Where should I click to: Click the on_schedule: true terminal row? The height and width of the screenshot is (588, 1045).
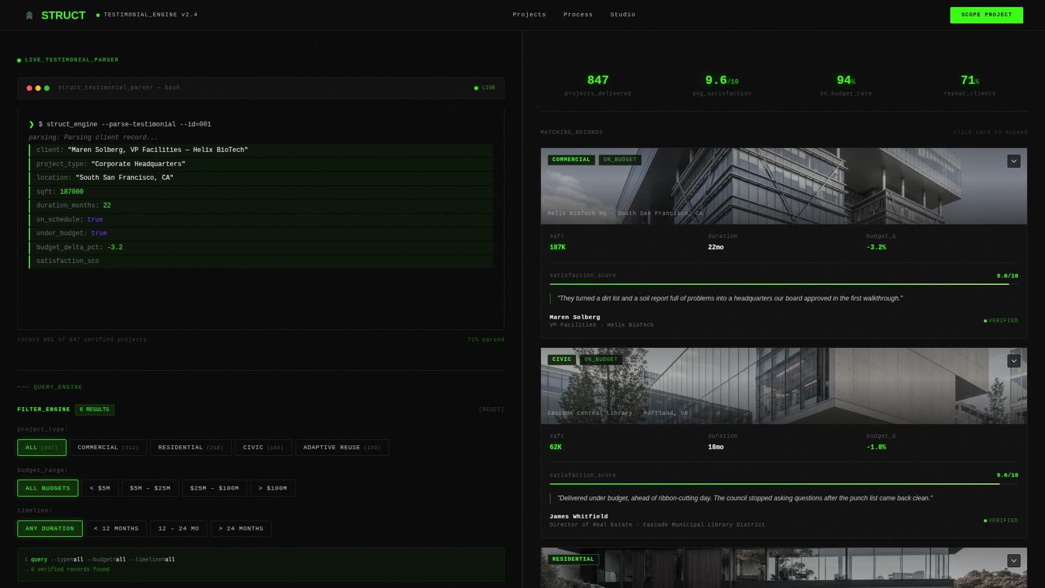tap(261, 219)
